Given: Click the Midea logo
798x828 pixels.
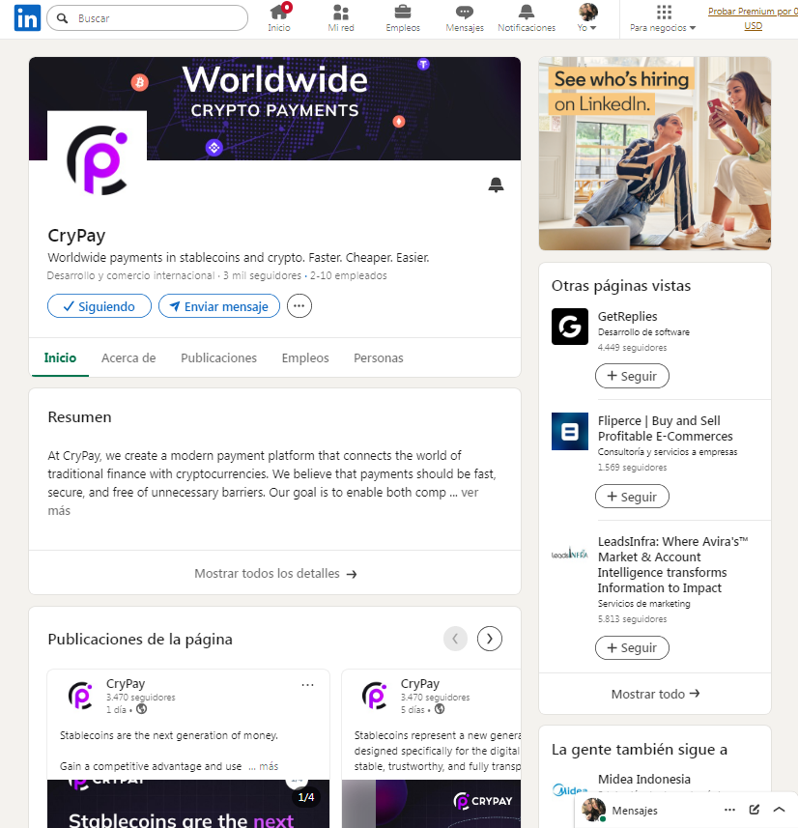Looking at the screenshot, I should click(570, 790).
